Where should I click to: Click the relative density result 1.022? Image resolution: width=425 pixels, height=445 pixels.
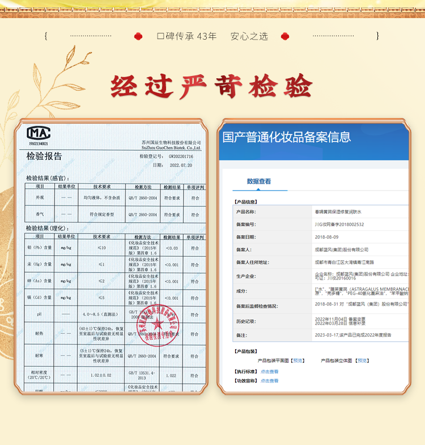pyautogui.click(x=171, y=375)
